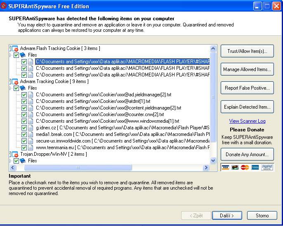Uncheck the ad.yieldmanager[2].txt cookie
The height and width of the screenshot is (226, 283).
tap(24, 95)
